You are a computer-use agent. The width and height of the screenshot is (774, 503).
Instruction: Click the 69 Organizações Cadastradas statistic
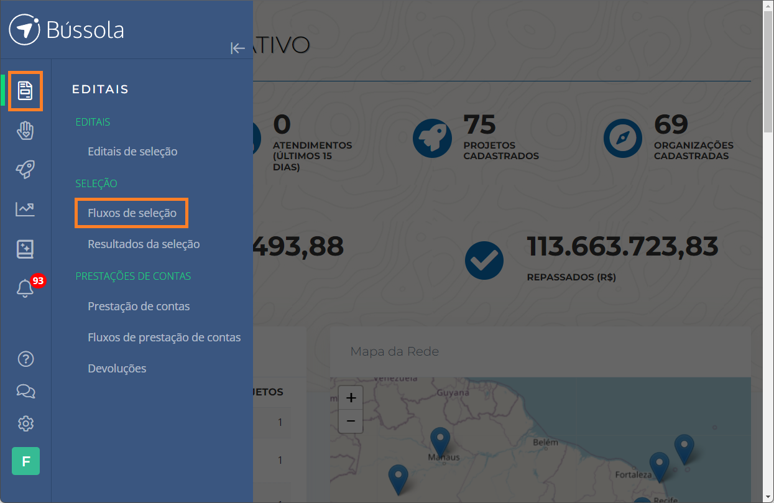pos(694,137)
